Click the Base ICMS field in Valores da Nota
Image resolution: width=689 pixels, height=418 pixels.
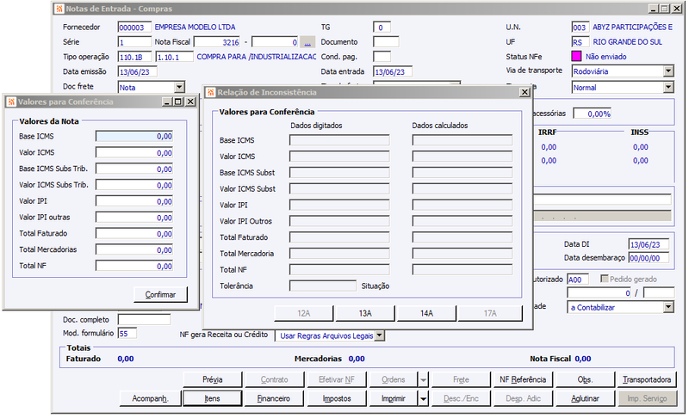tap(134, 137)
